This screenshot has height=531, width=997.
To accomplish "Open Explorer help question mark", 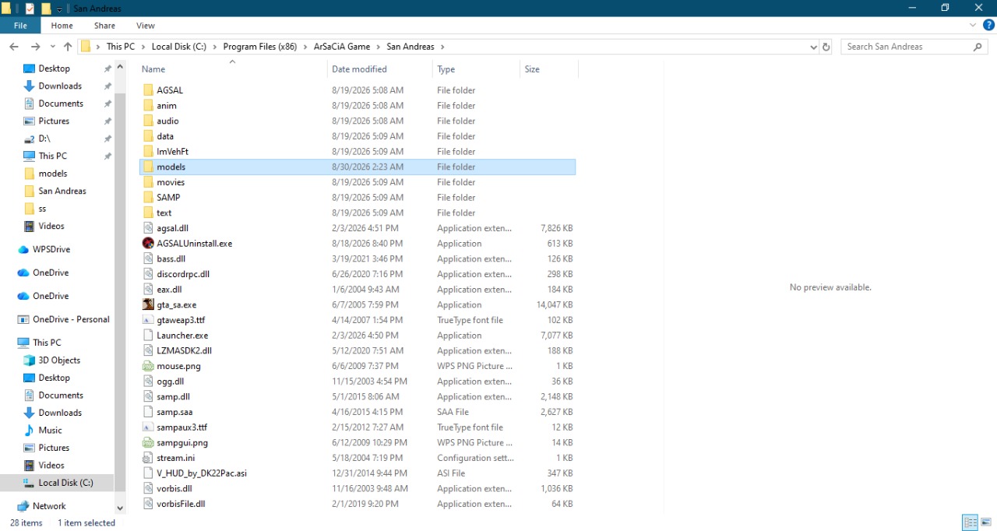I will coord(988,25).
